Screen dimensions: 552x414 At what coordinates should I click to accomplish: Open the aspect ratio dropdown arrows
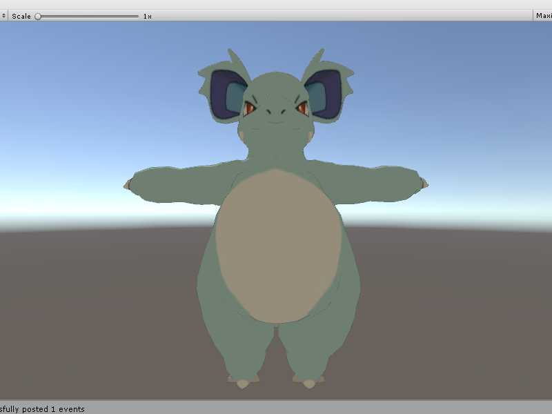click(3, 15)
